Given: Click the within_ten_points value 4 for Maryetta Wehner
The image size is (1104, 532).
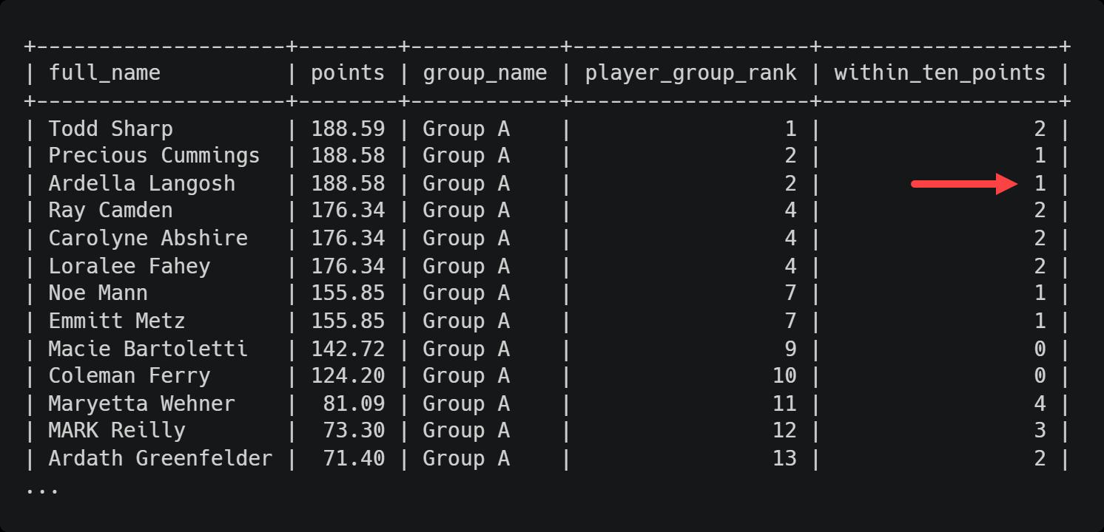Looking at the screenshot, I should [1040, 403].
